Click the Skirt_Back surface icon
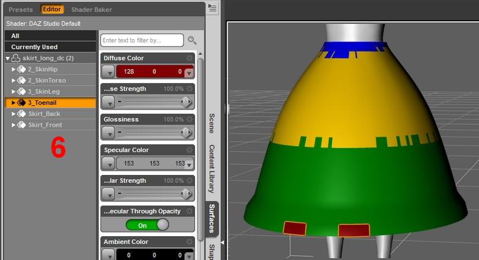Image resolution: width=479 pixels, height=260 pixels. [21, 114]
